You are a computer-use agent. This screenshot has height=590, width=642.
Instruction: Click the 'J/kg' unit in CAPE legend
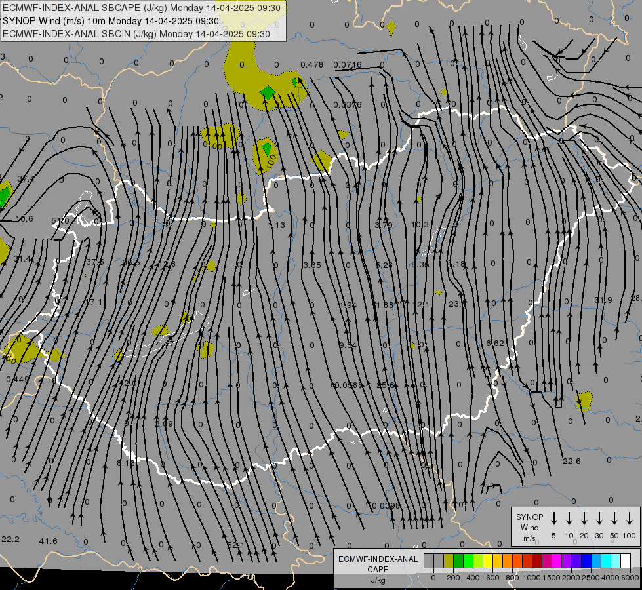point(378,580)
